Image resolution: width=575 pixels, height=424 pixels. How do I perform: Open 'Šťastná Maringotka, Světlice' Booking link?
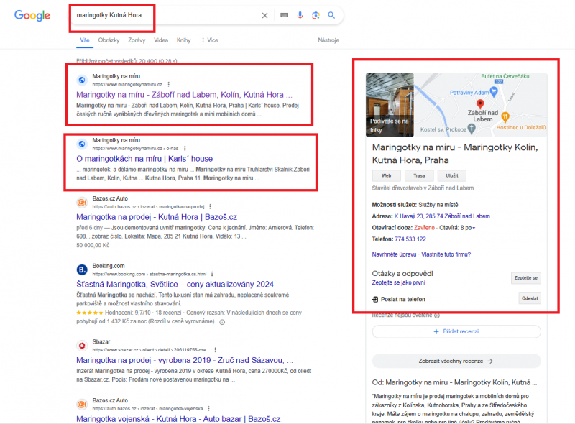(175, 285)
